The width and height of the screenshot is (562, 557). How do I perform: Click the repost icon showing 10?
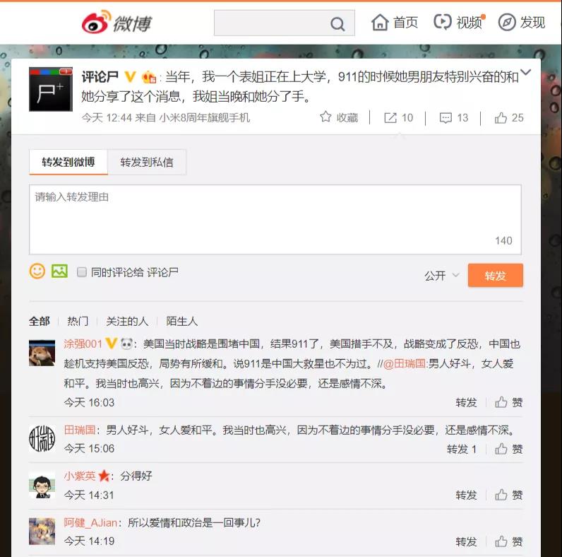pyautogui.click(x=390, y=118)
